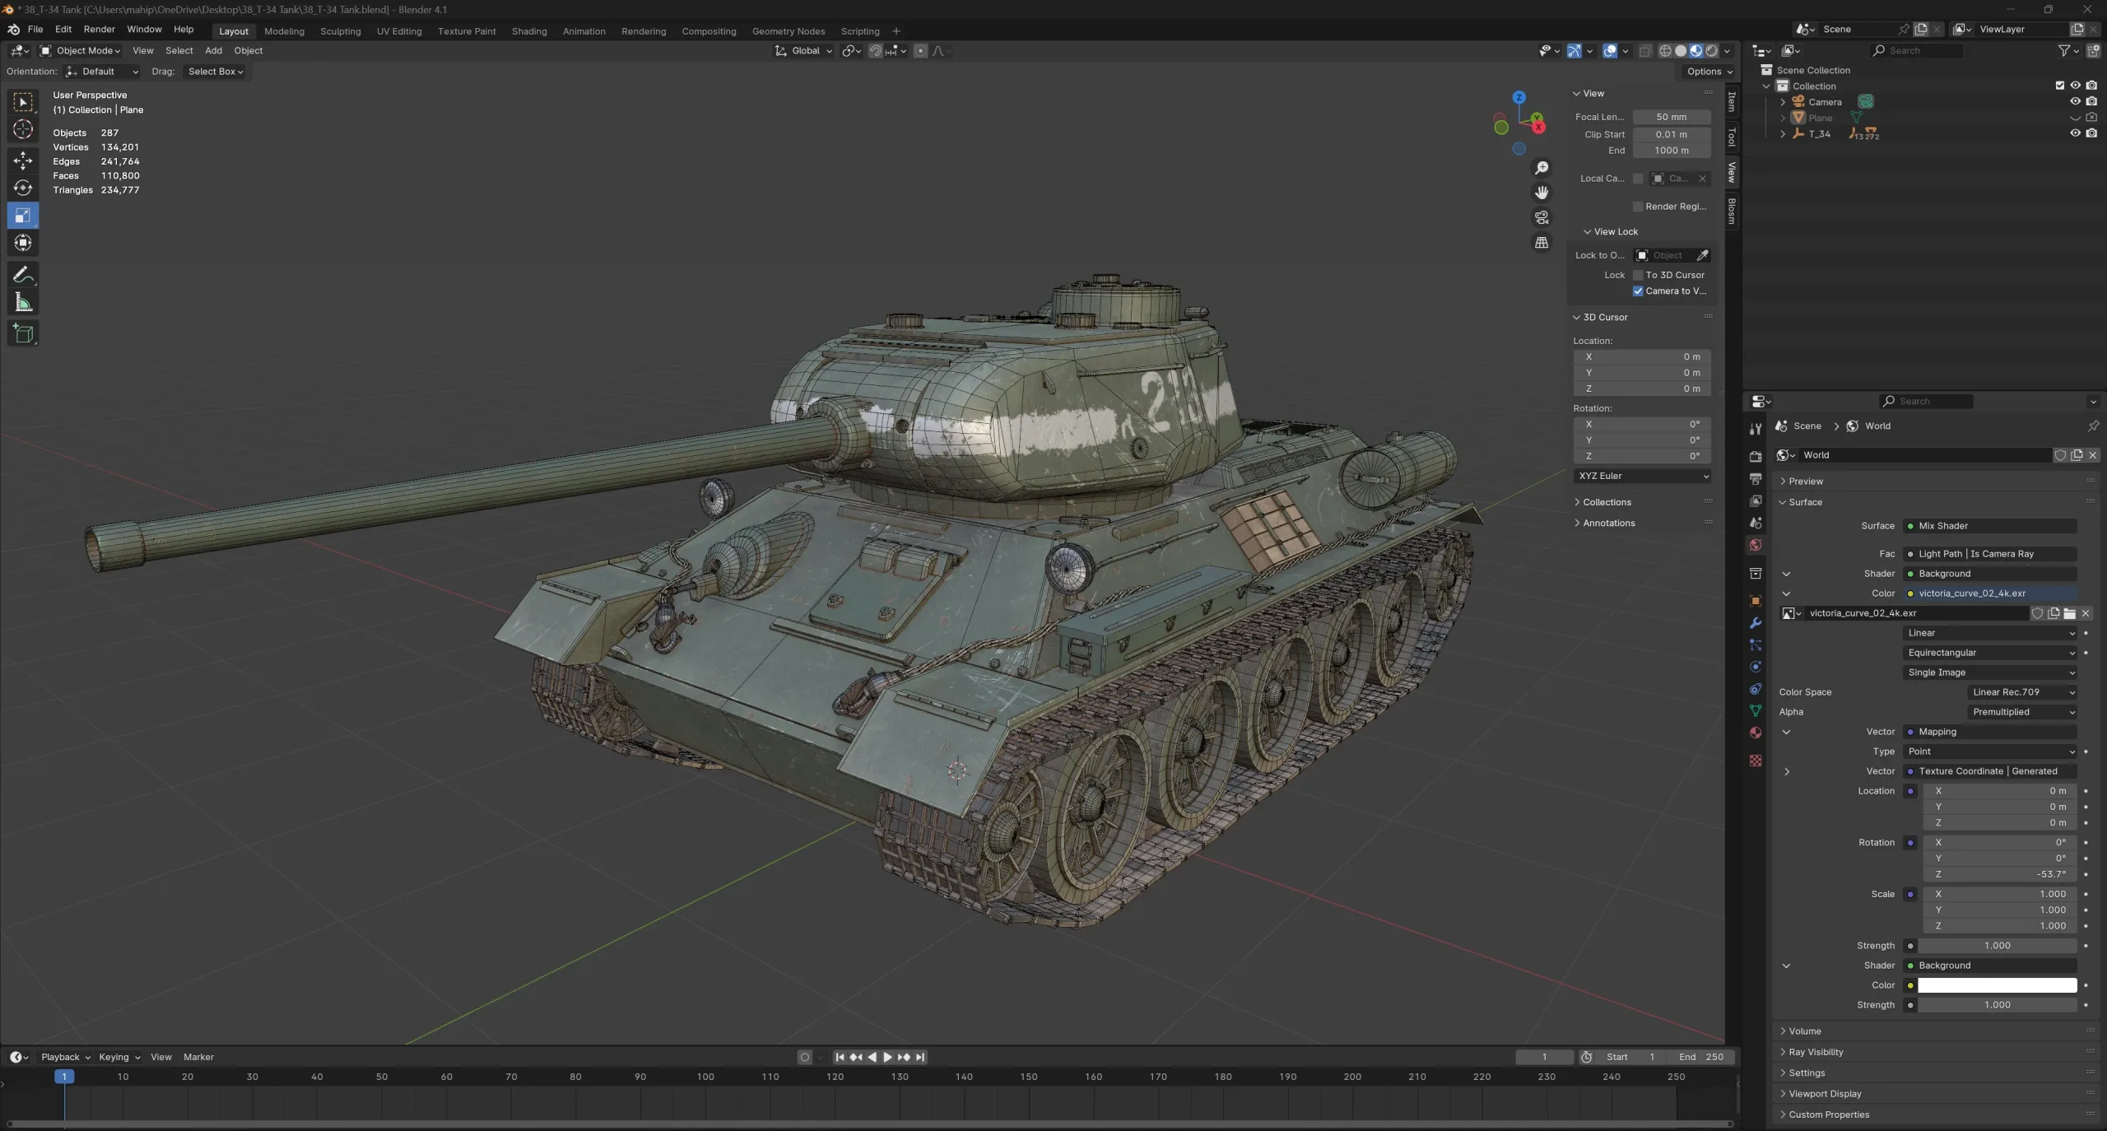Adjust the Focal Length 50 mm field

[1671, 117]
